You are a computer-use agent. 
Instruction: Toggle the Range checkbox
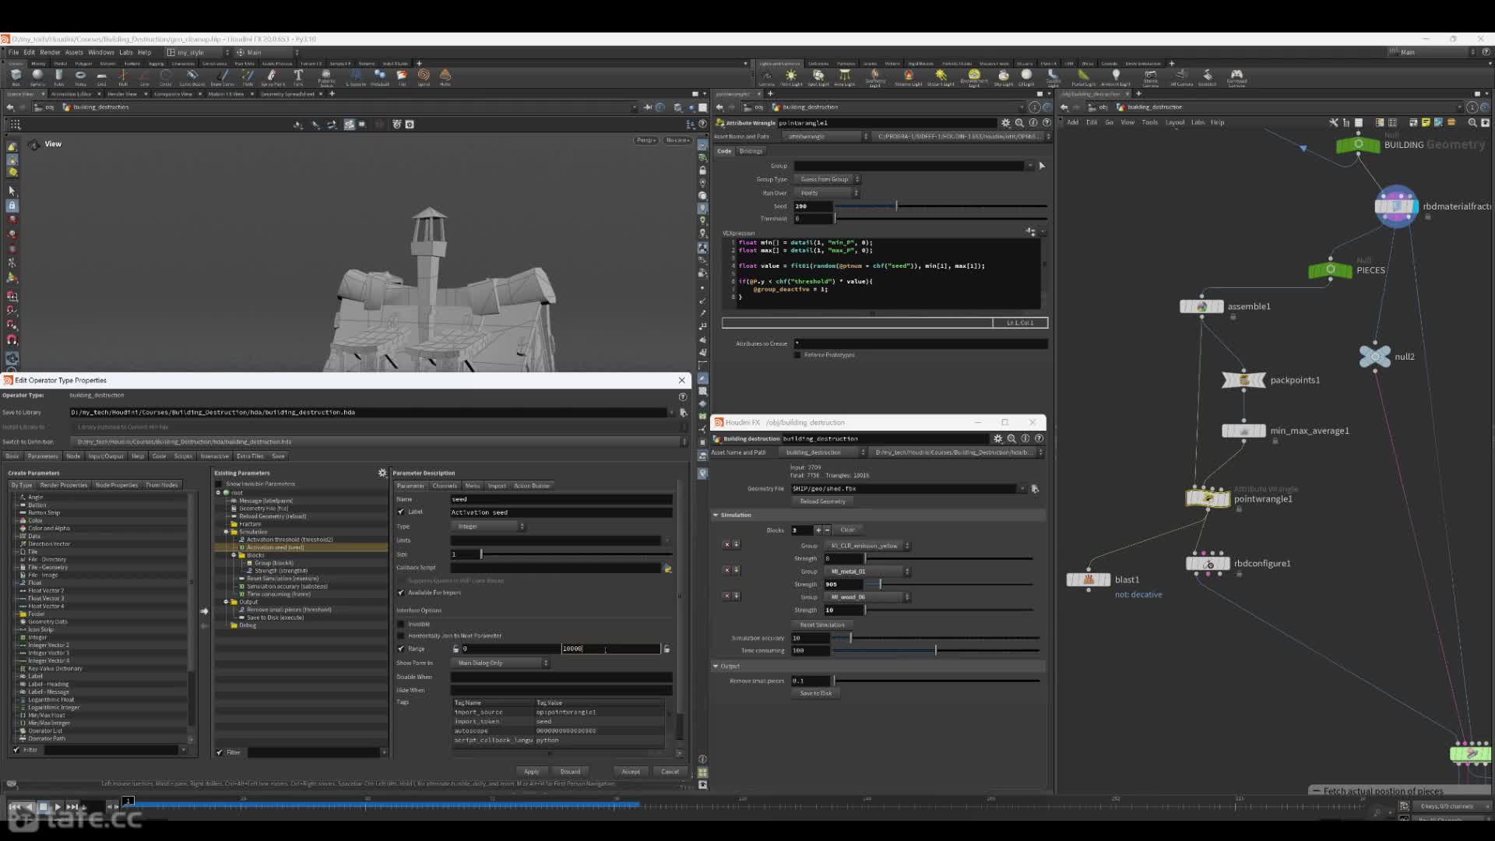[401, 649]
